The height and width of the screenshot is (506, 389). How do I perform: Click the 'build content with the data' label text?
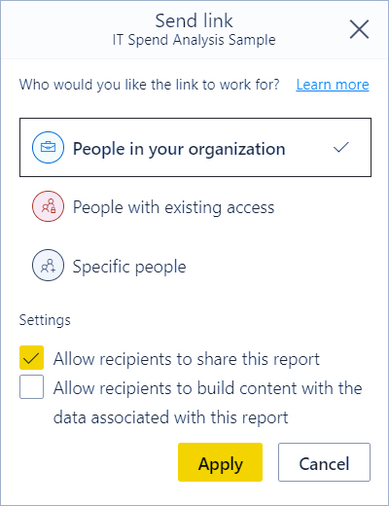coord(208,403)
